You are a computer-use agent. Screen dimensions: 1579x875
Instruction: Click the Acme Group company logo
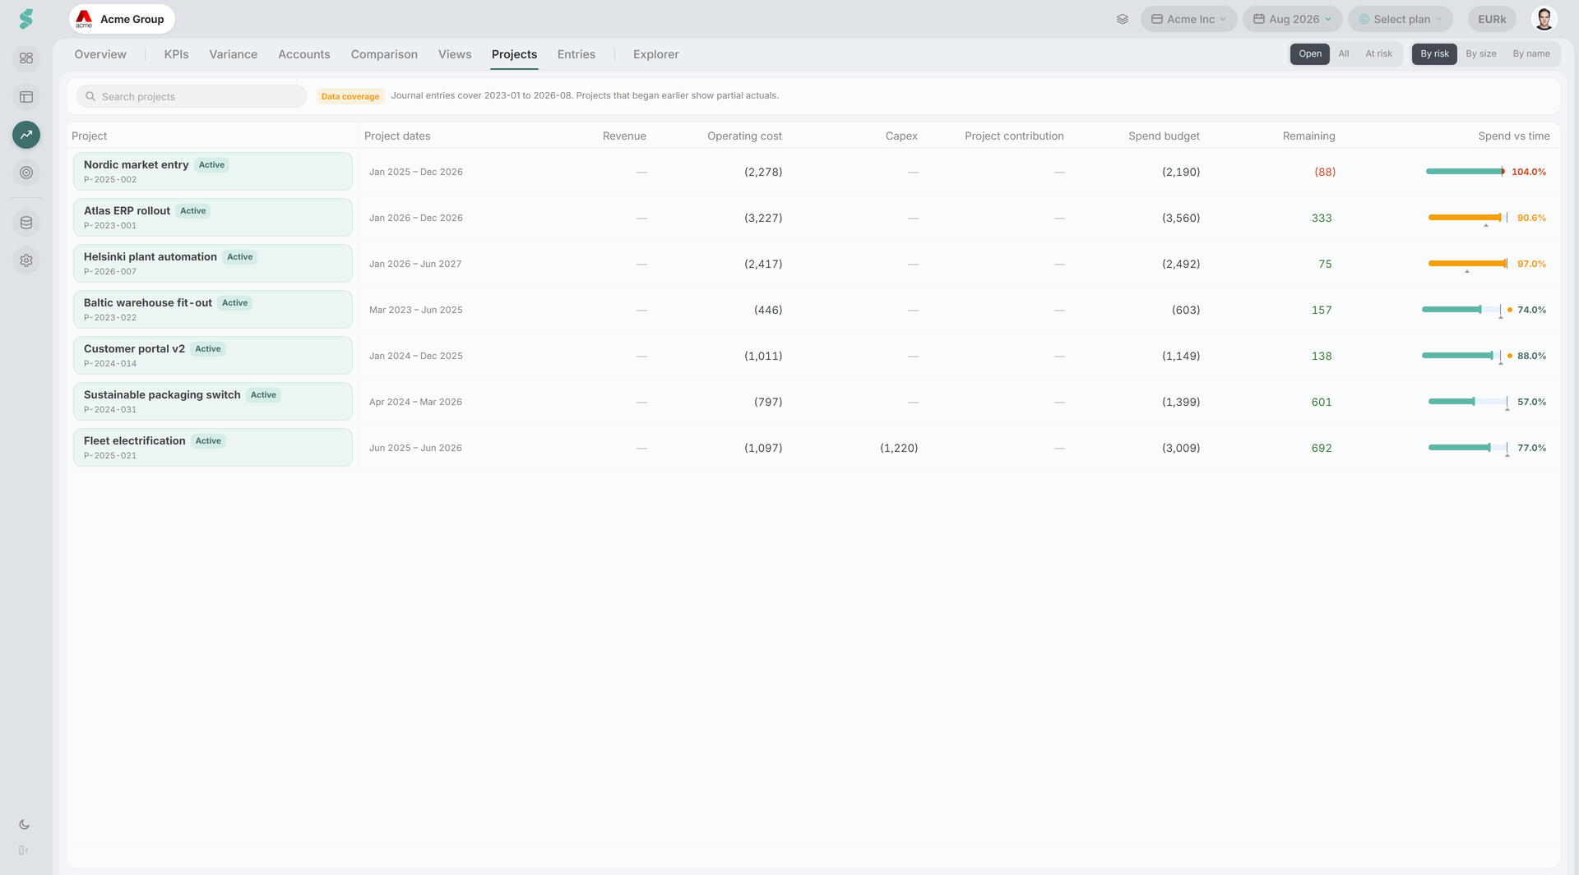tap(84, 19)
